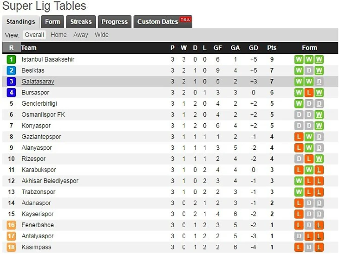Click Fenerbahce's orange rank 16 badge

click(11, 225)
